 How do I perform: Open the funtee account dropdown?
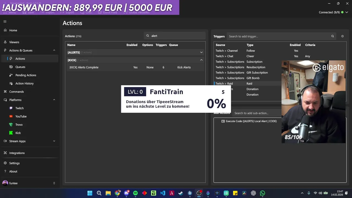(x=54, y=183)
